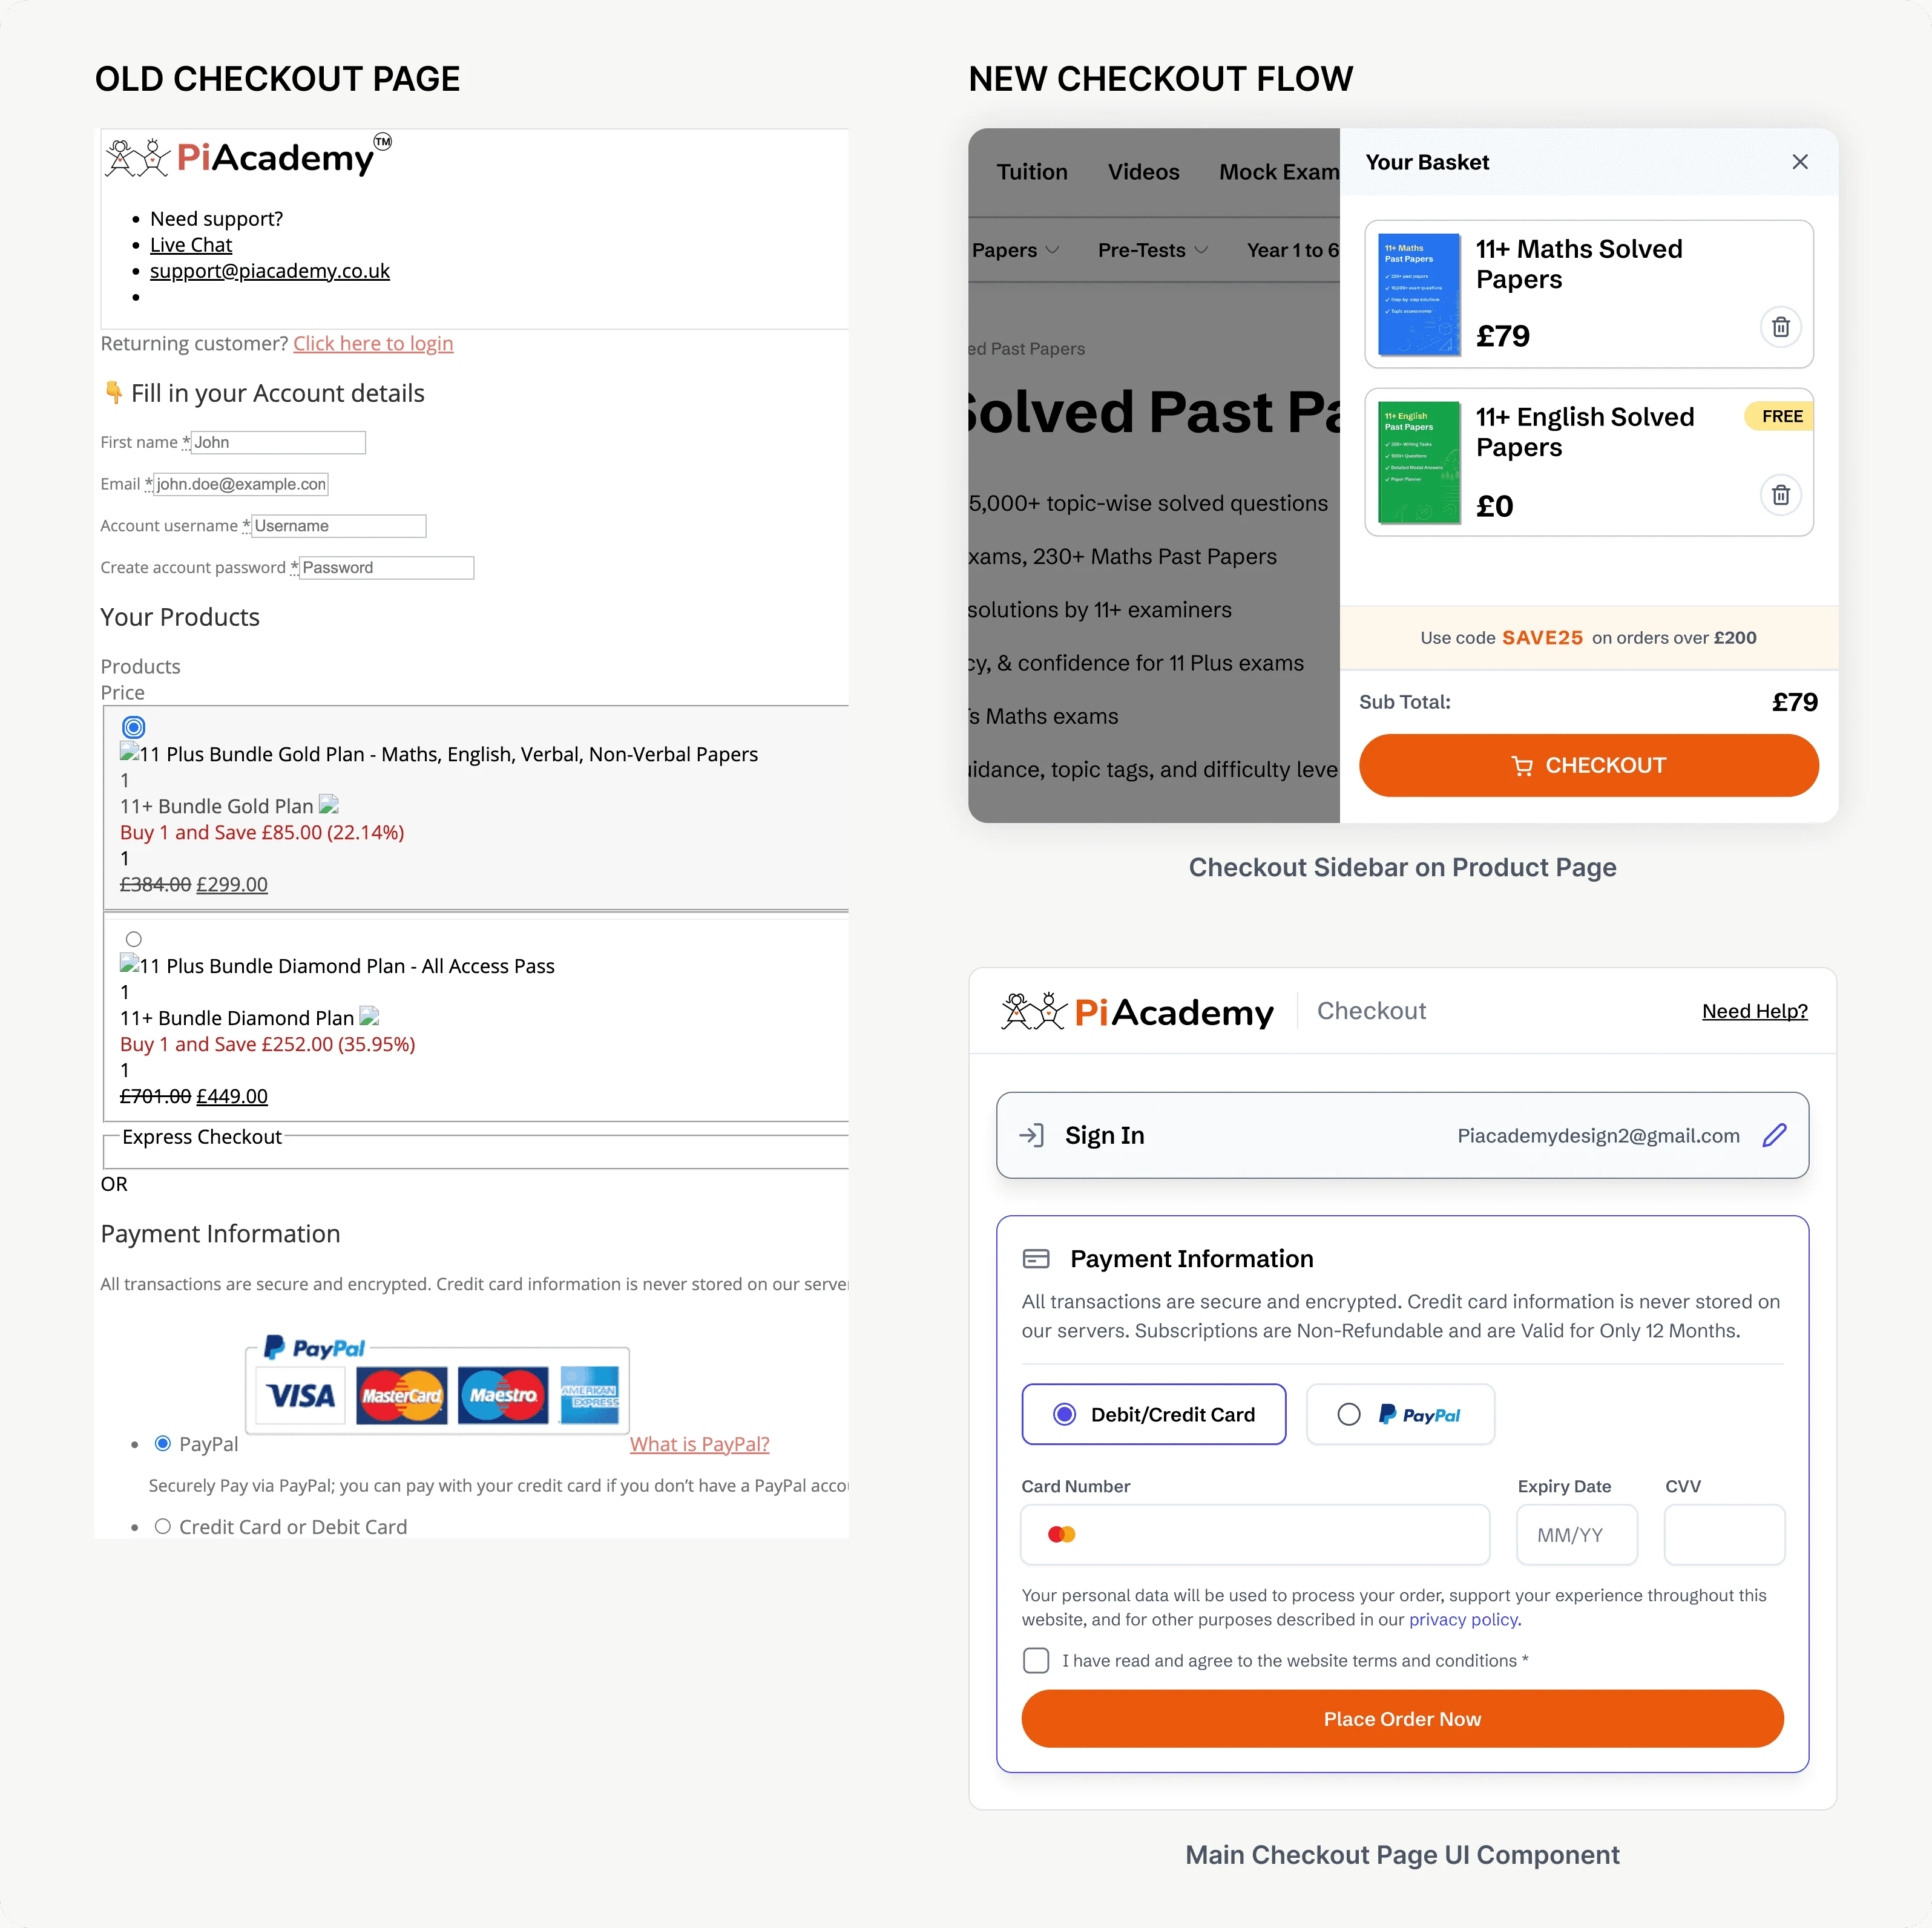1932x1928 pixels.
Task: Click the pencil edit icon beside sign-in email
Action: click(1774, 1135)
